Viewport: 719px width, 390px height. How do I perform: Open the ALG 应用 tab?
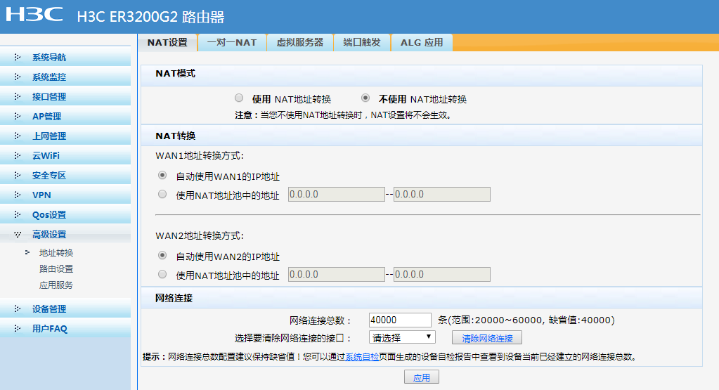pos(422,43)
